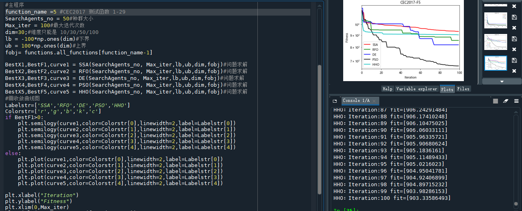
Task: Click the CEC2017-F5 convergence plot figure
Action: click(403, 40)
